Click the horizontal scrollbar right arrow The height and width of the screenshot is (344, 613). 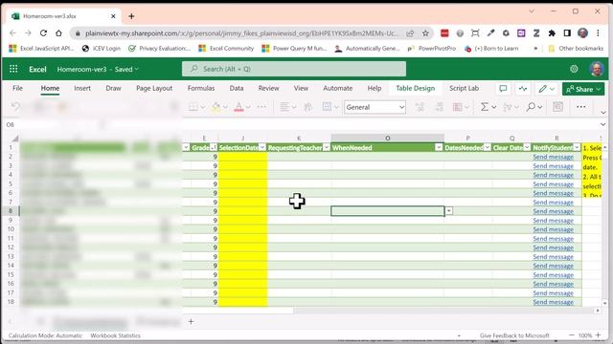(598, 311)
